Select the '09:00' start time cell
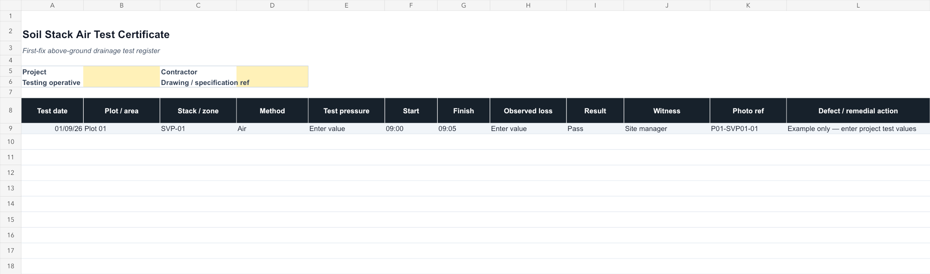Image resolution: width=930 pixels, height=274 pixels. click(x=411, y=128)
